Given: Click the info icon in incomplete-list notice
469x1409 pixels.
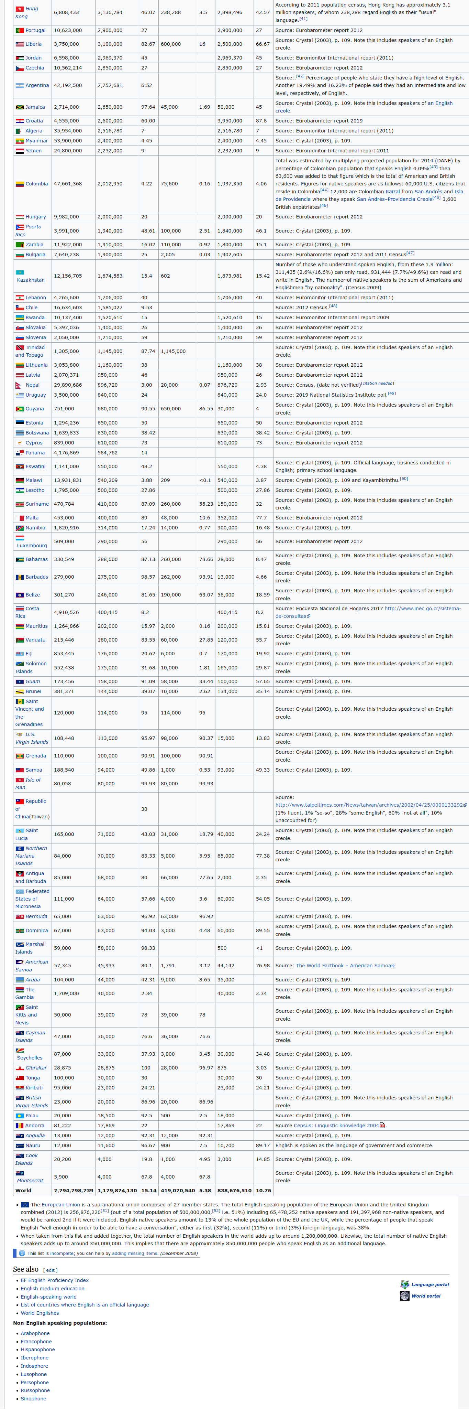Looking at the screenshot, I should pyautogui.click(x=22, y=1253).
